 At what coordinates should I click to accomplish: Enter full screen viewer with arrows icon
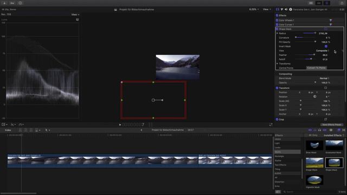[x=271, y=125]
